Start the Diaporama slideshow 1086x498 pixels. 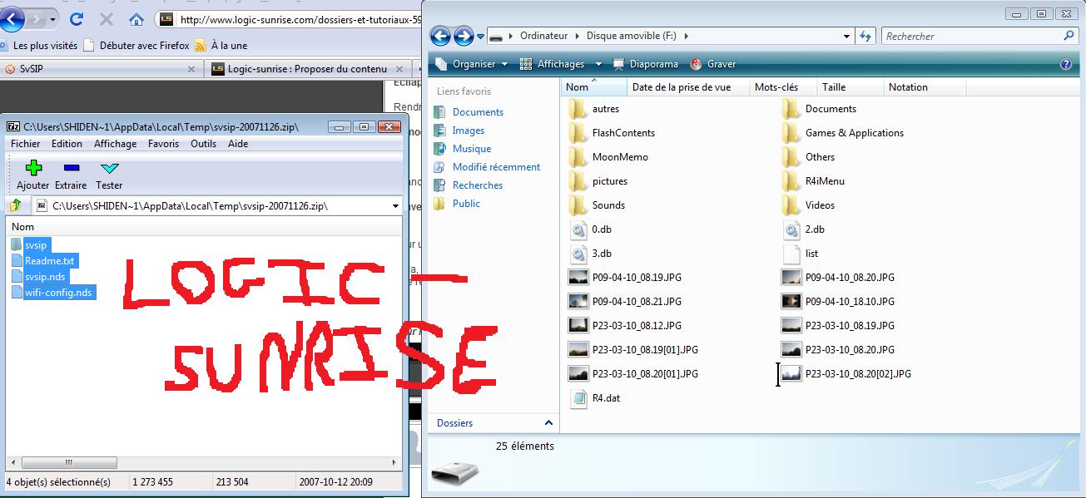pyautogui.click(x=646, y=64)
